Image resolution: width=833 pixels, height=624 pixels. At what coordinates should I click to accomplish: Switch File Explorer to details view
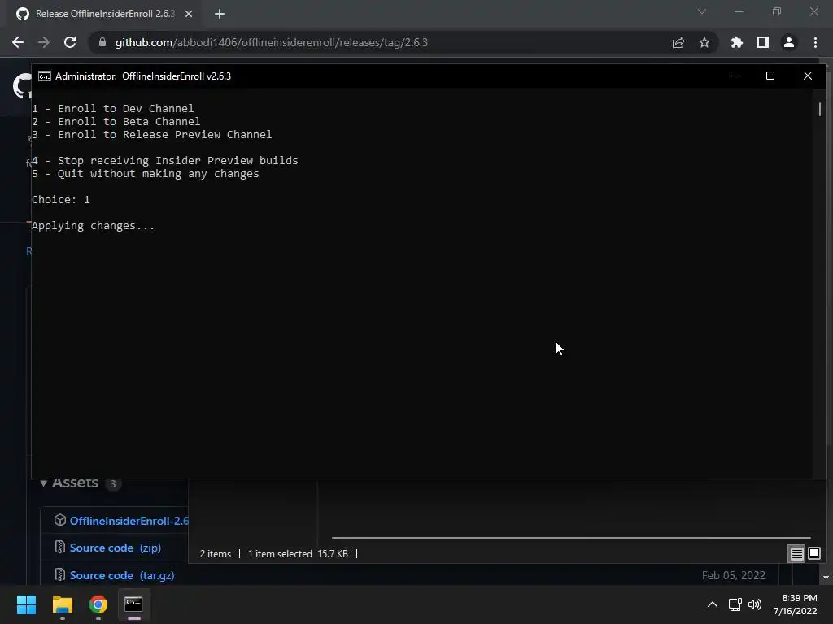(796, 554)
